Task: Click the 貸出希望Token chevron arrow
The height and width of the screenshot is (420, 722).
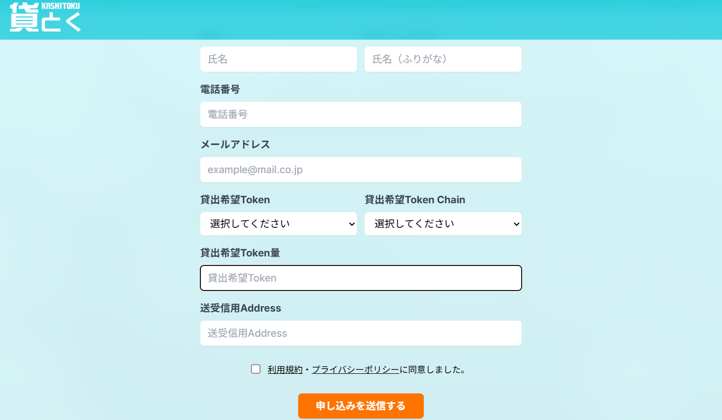Action: pos(352,225)
